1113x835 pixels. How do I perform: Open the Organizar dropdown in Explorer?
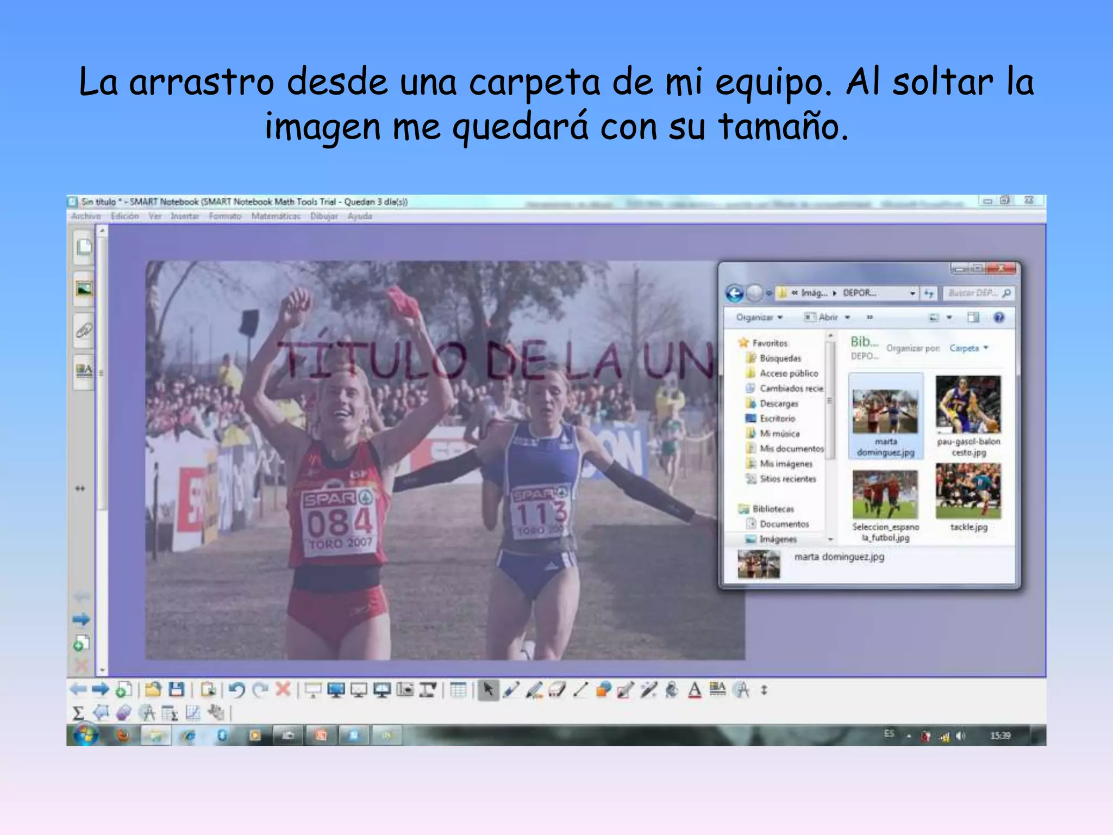(759, 317)
